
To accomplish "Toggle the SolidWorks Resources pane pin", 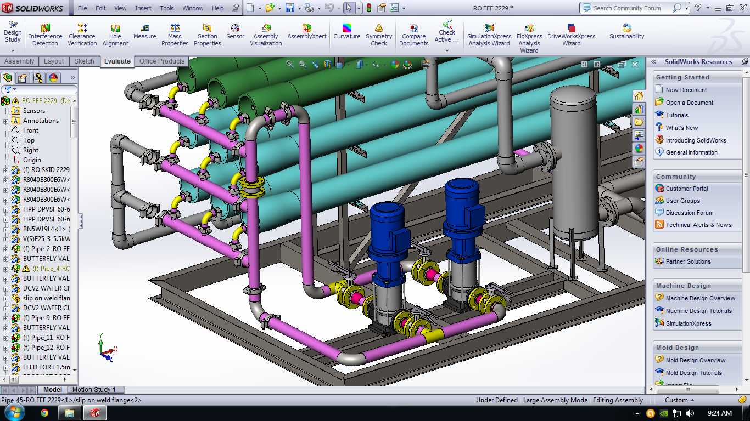I will [x=745, y=61].
